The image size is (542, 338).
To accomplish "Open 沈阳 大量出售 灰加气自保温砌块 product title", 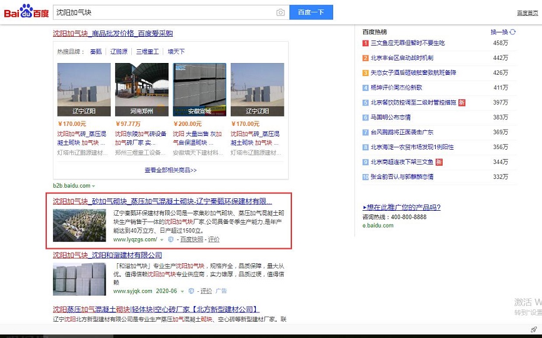I will click(x=198, y=138).
